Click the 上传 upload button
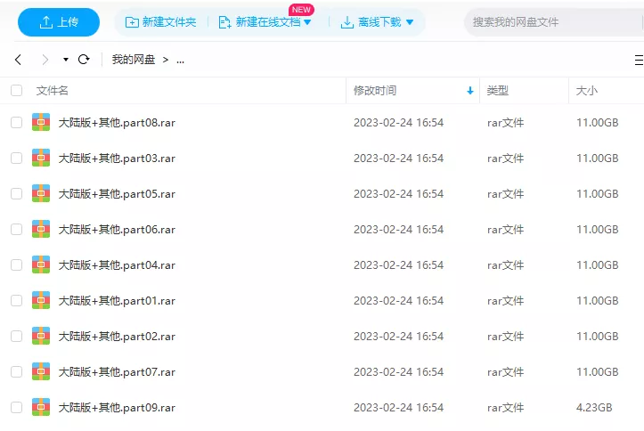644x431 pixels. [58, 21]
